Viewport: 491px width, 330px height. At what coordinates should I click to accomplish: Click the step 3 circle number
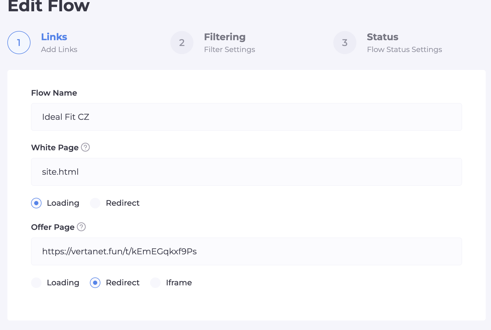click(x=345, y=43)
